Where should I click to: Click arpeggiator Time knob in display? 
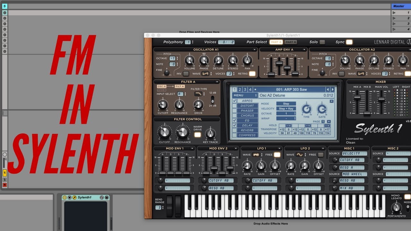(307, 109)
